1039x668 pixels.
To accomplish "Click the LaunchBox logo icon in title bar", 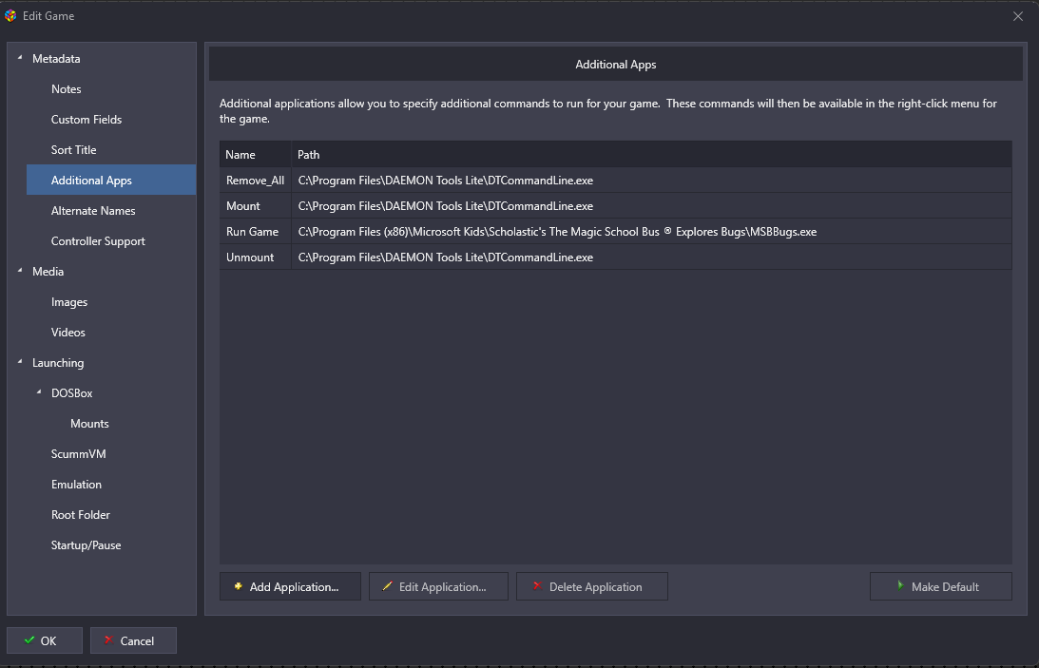I will click(x=10, y=16).
